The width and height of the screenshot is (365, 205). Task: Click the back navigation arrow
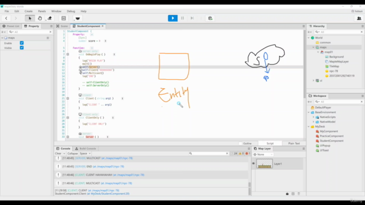(x=6, y=18)
